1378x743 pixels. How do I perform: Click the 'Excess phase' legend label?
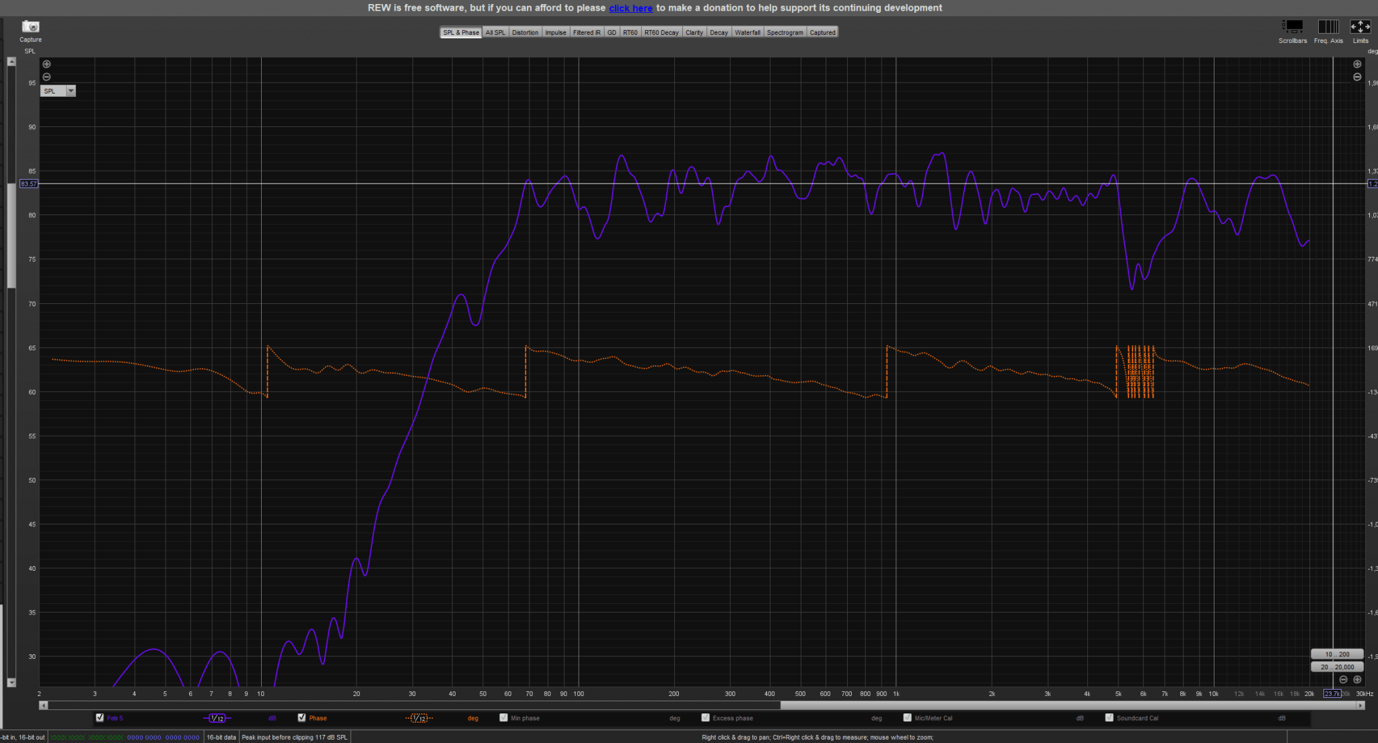coord(733,718)
